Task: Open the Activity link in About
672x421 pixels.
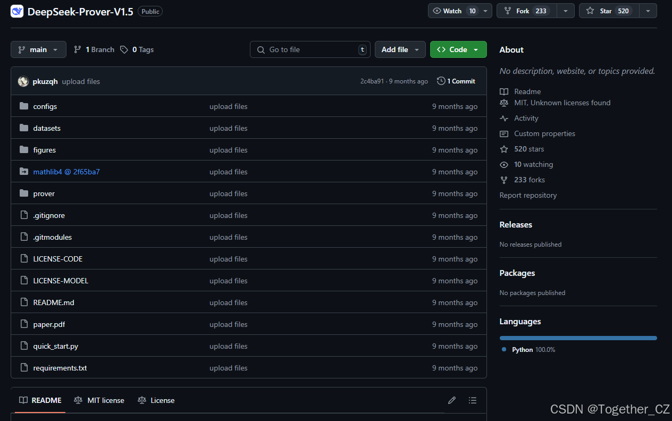Action: 526,118
